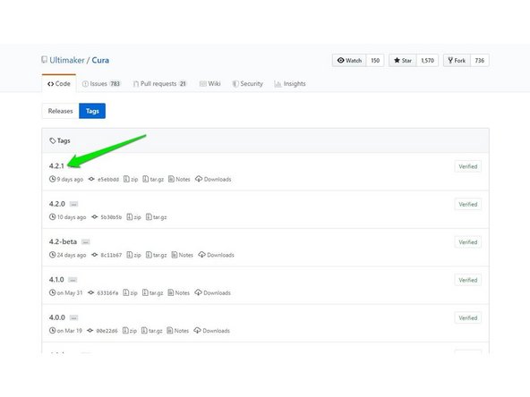Click the Watch button
Viewport: 530px width, 397px height.
349,61
